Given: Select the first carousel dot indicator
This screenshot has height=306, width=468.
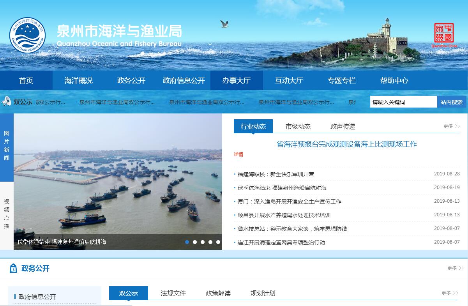Looking at the screenshot, I should [187, 242].
